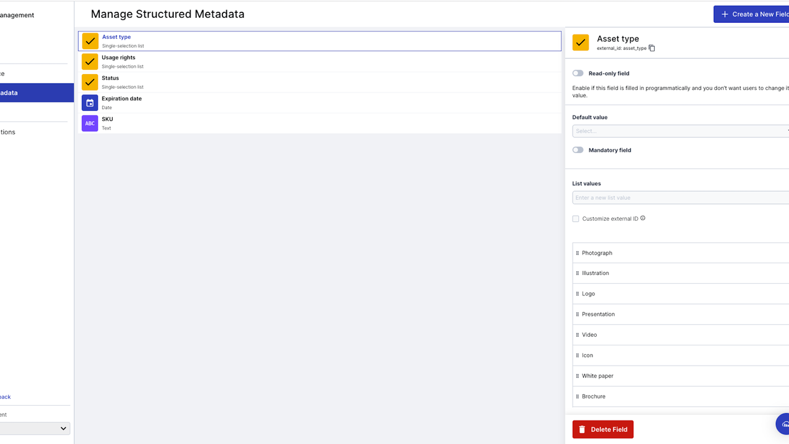This screenshot has width=789, height=444.
Task: Select the Asset type field row
Action: coord(319,41)
